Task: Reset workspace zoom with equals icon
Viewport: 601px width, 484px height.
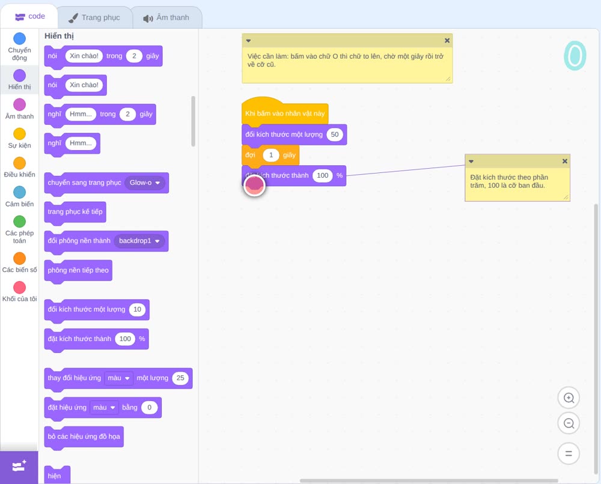Action: 569,453
